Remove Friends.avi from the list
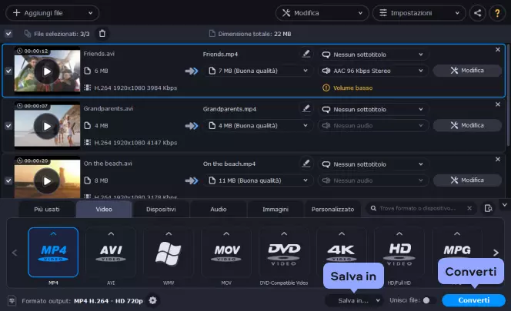Screen dimensions: 511x311 pyautogui.click(x=498, y=49)
